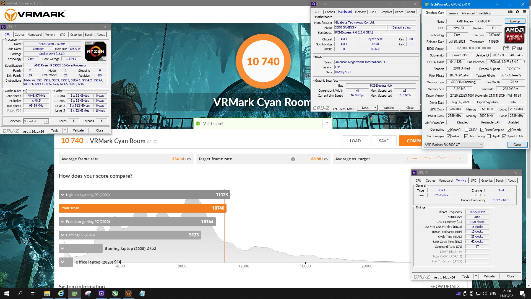Image resolution: width=531 pixels, height=299 pixels.
Task: Toggle the OpenGL 4.6 checkbox
Action: tap(504, 136)
